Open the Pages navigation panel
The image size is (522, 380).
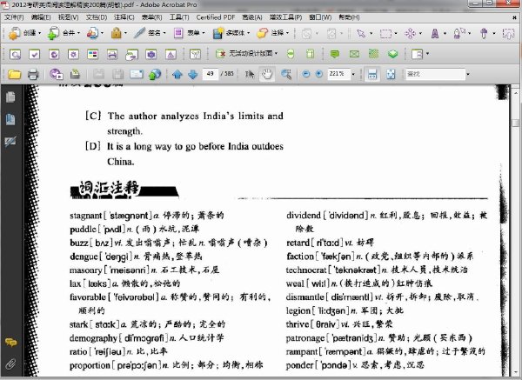pos(10,97)
